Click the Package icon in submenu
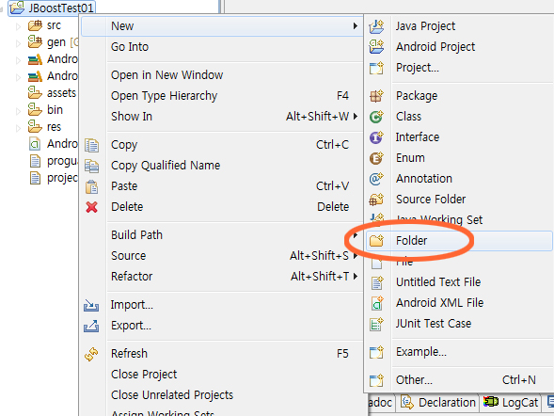This screenshot has width=554, height=416. [376, 96]
